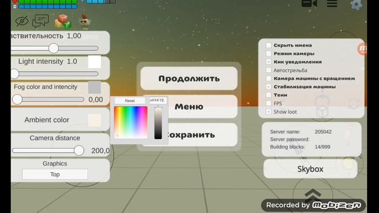379x213 pixels.
Task: Open the chat bubbles icon
Action: pos(40,21)
